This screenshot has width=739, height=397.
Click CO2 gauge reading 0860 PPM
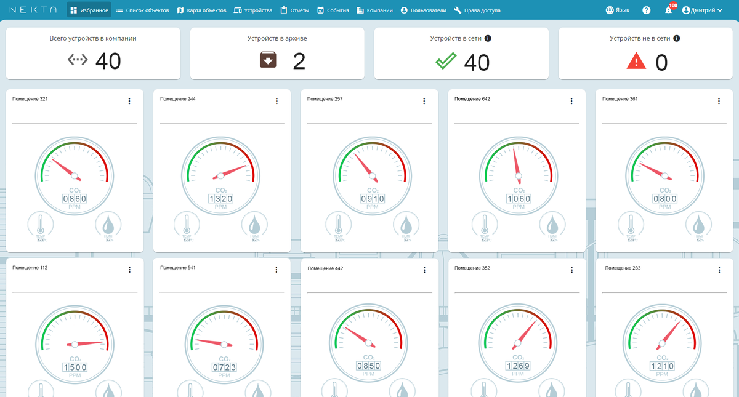(x=75, y=175)
